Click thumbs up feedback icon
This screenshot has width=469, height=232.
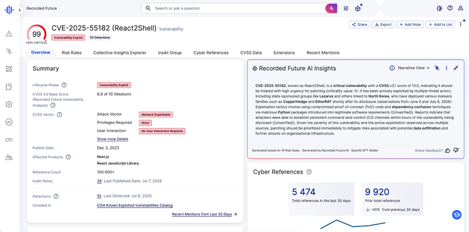click(448, 150)
